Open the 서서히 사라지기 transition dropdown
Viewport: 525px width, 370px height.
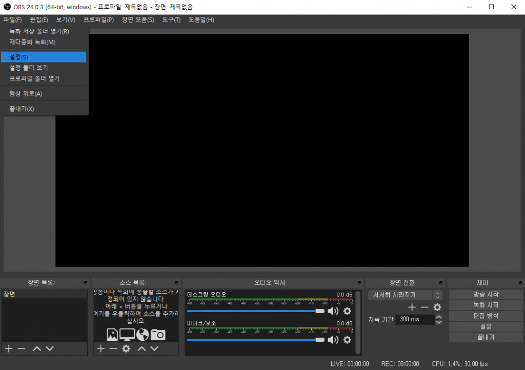click(405, 295)
